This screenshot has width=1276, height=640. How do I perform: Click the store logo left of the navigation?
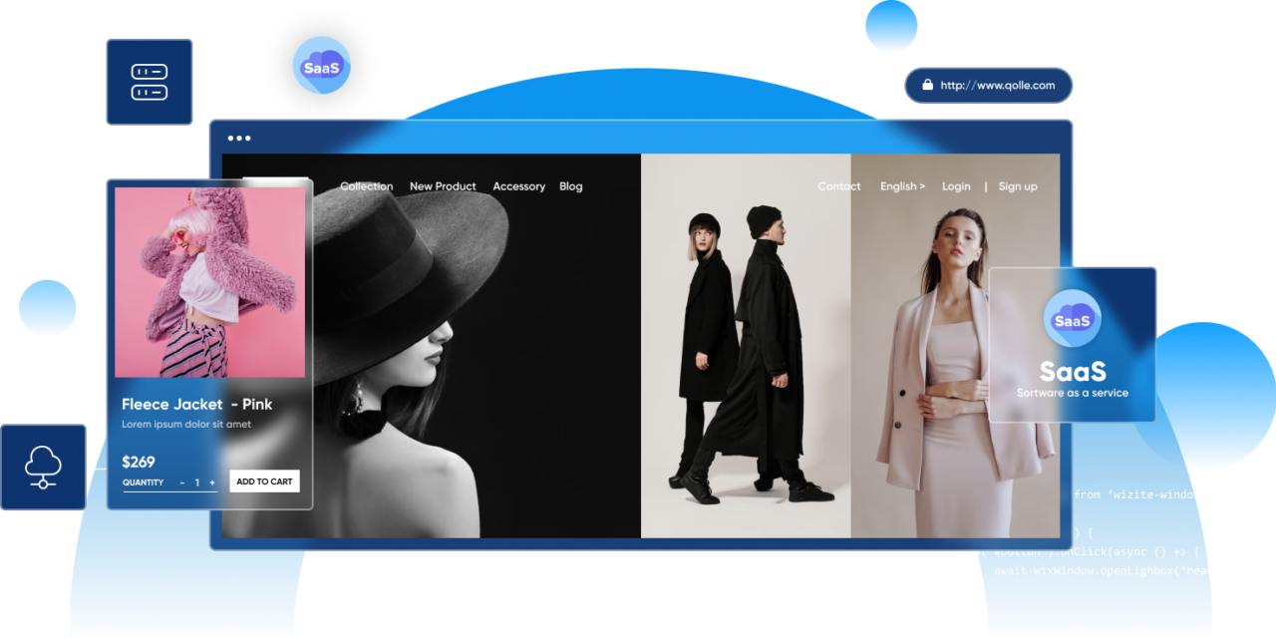pyautogui.click(x=280, y=185)
